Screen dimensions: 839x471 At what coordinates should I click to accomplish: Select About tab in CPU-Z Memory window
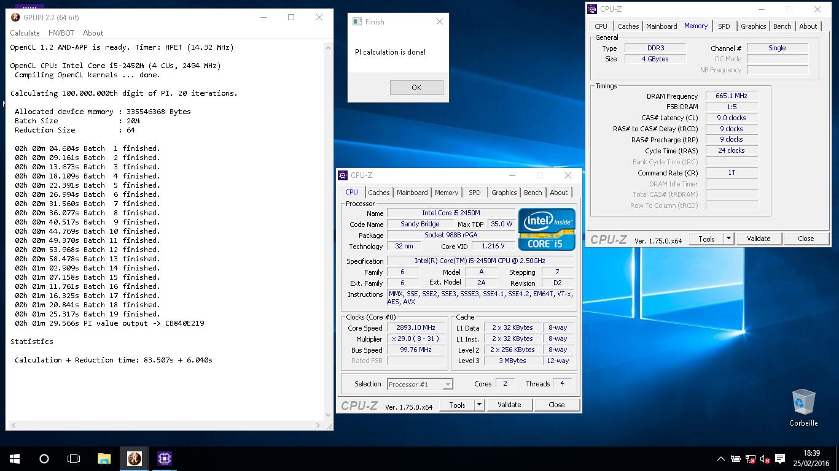(808, 26)
